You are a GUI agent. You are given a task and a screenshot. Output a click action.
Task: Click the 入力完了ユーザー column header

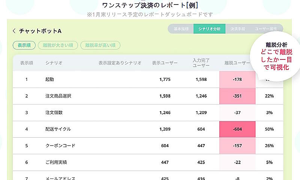tap(201, 63)
